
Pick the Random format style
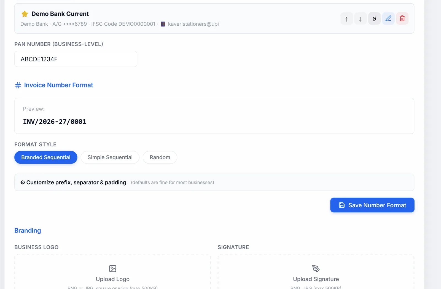[160, 157]
